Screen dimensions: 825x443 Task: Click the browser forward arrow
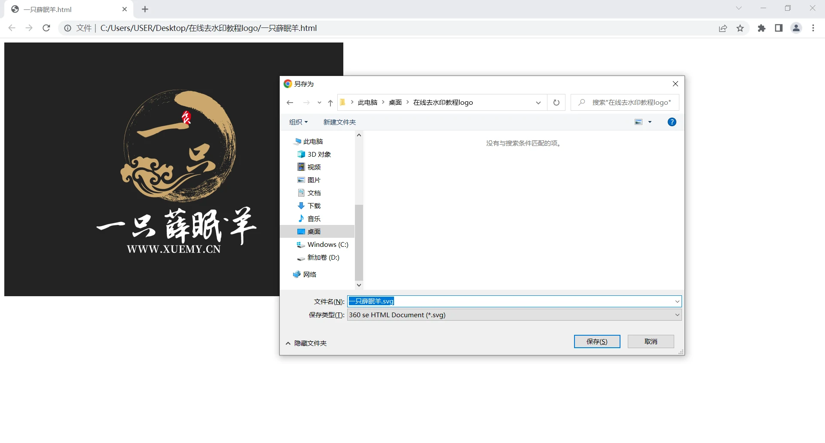tap(29, 28)
